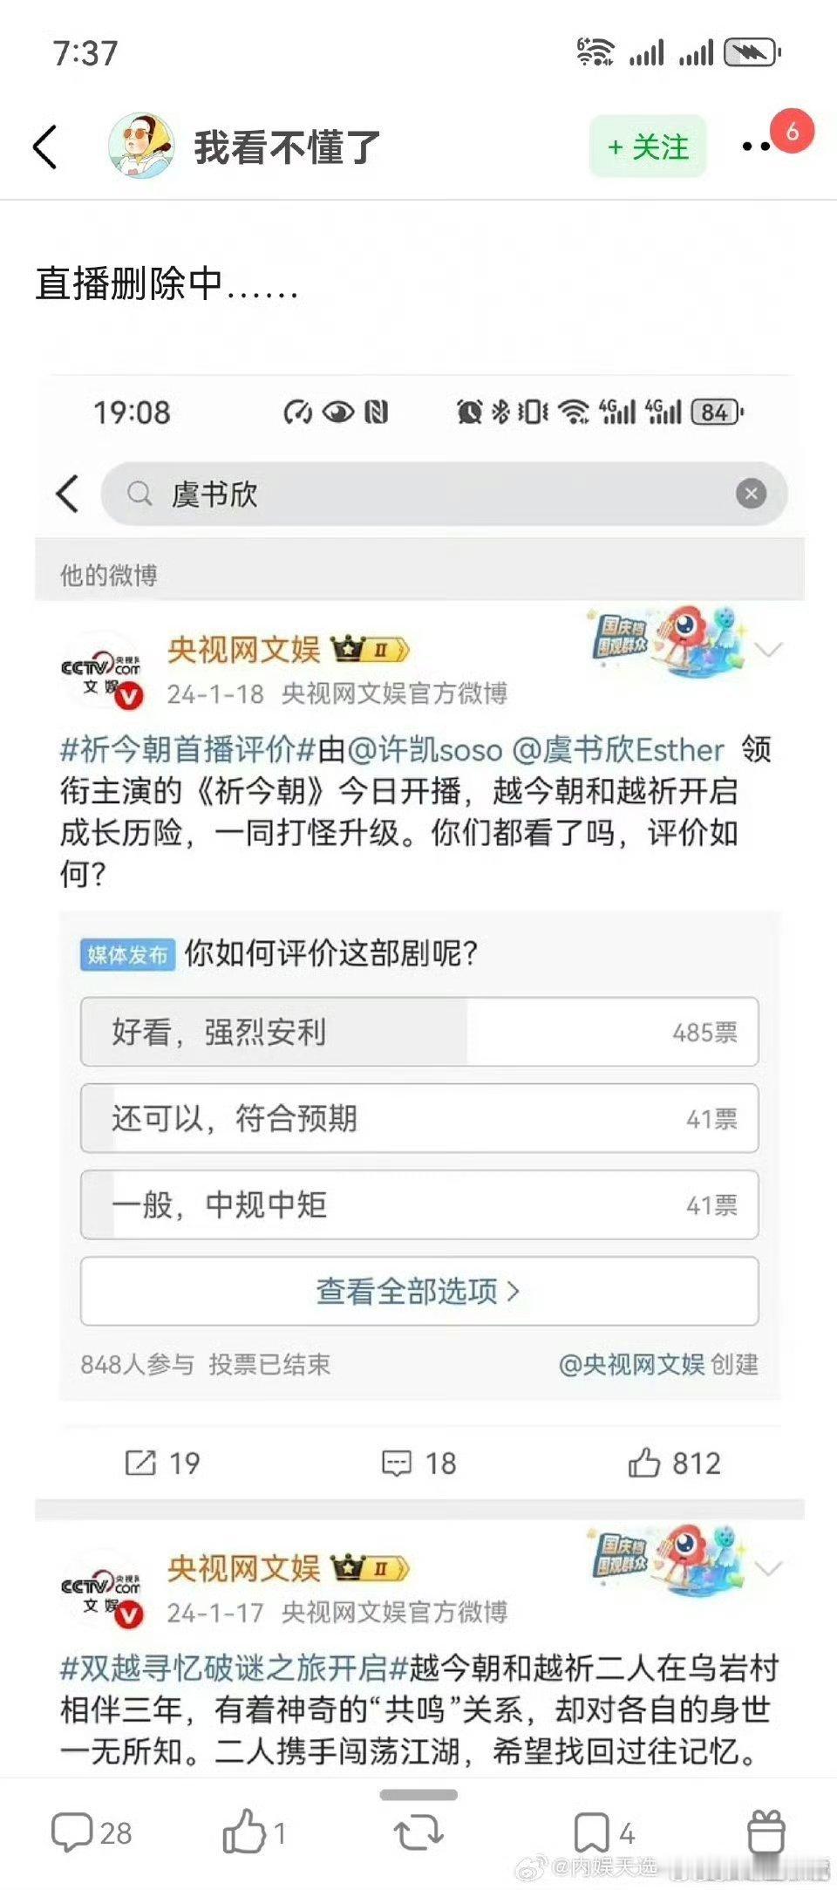
Task: Follow the user with + 关注 button
Action: coord(648,147)
